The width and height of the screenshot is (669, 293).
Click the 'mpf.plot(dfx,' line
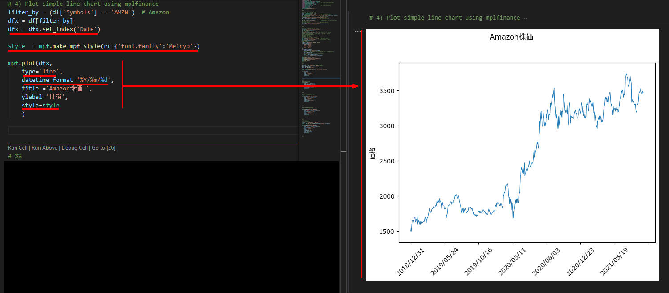(x=30, y=63)
